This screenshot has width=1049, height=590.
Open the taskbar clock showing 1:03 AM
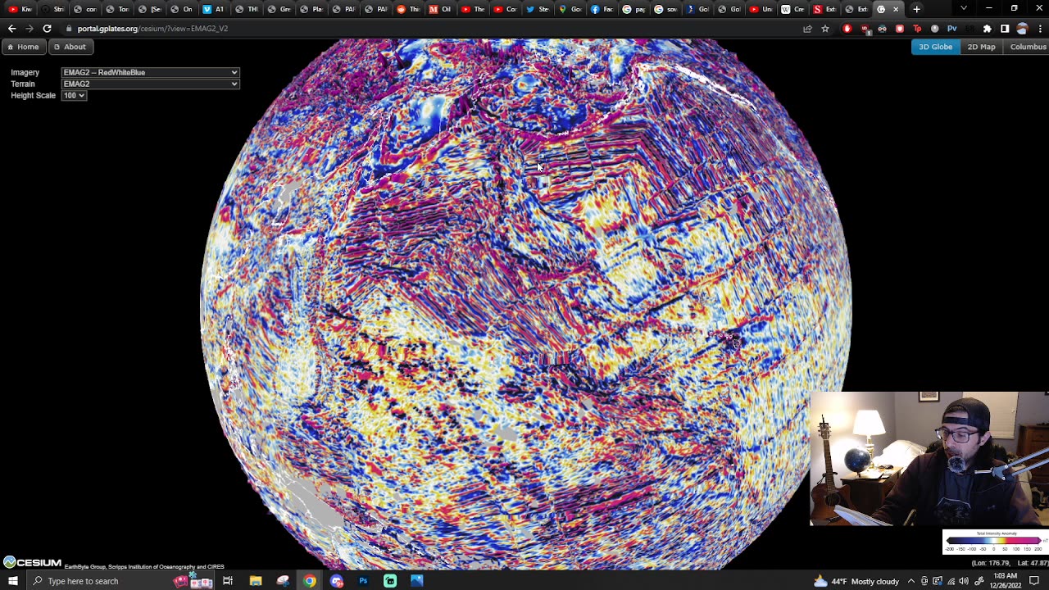1006,581
